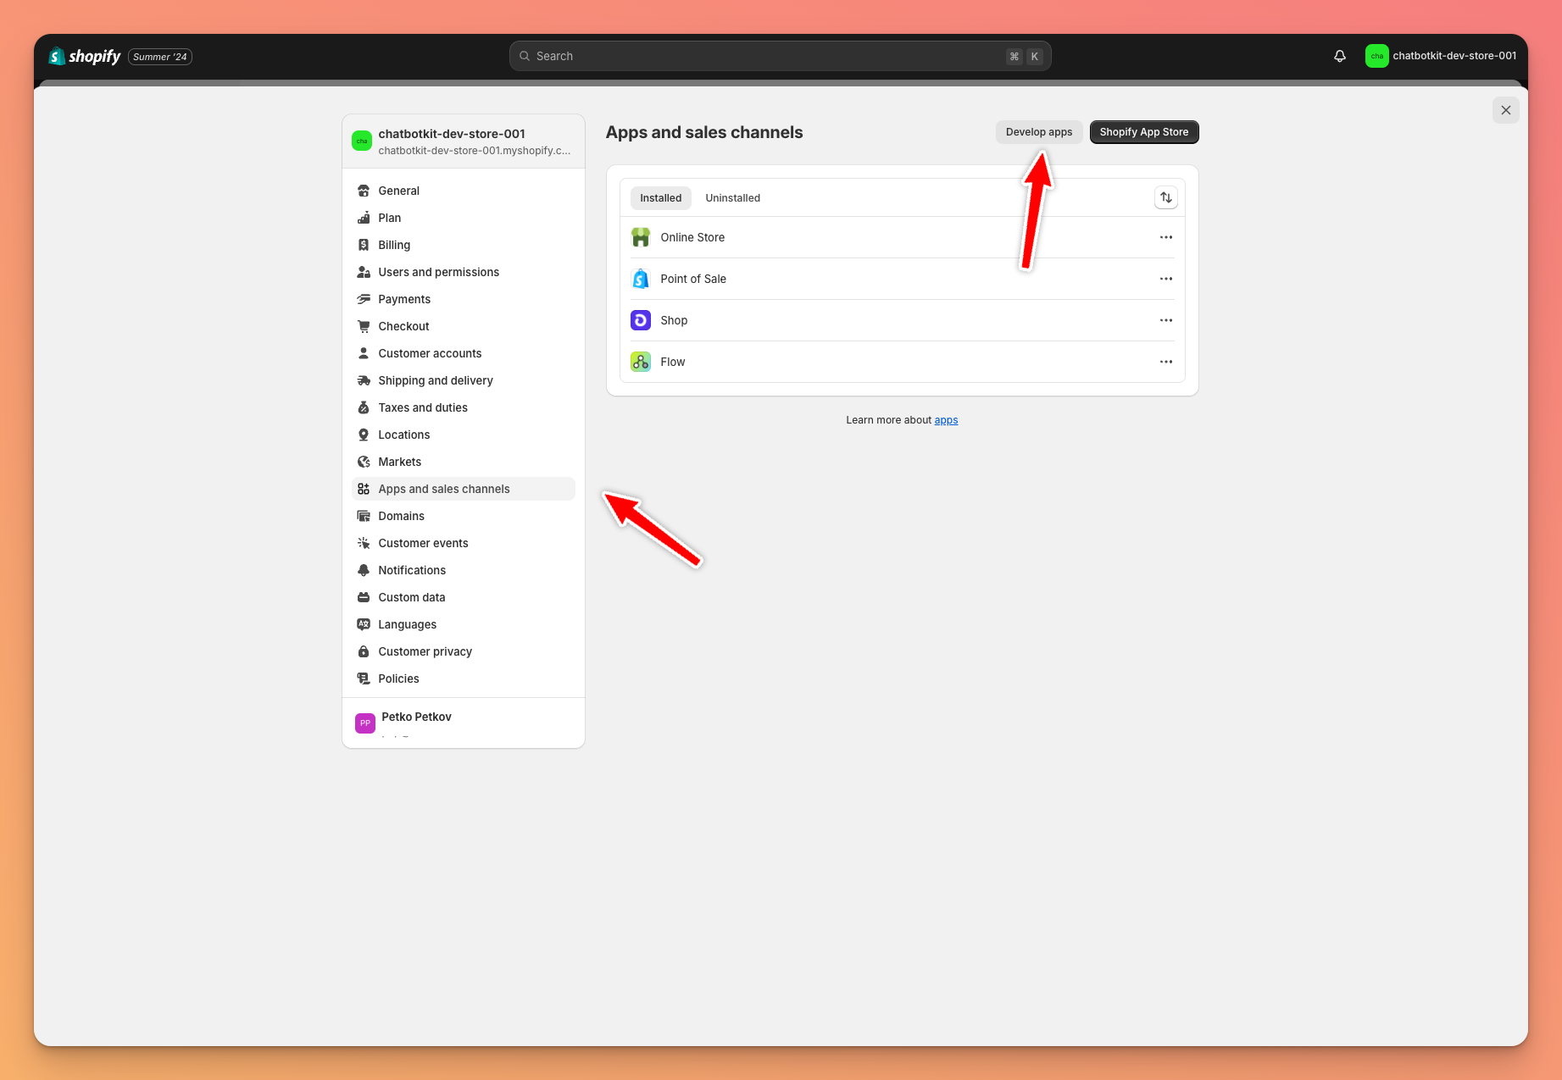Click the Payments card icon
This screenshot has height=1080, width=1562.
(364, 299)
